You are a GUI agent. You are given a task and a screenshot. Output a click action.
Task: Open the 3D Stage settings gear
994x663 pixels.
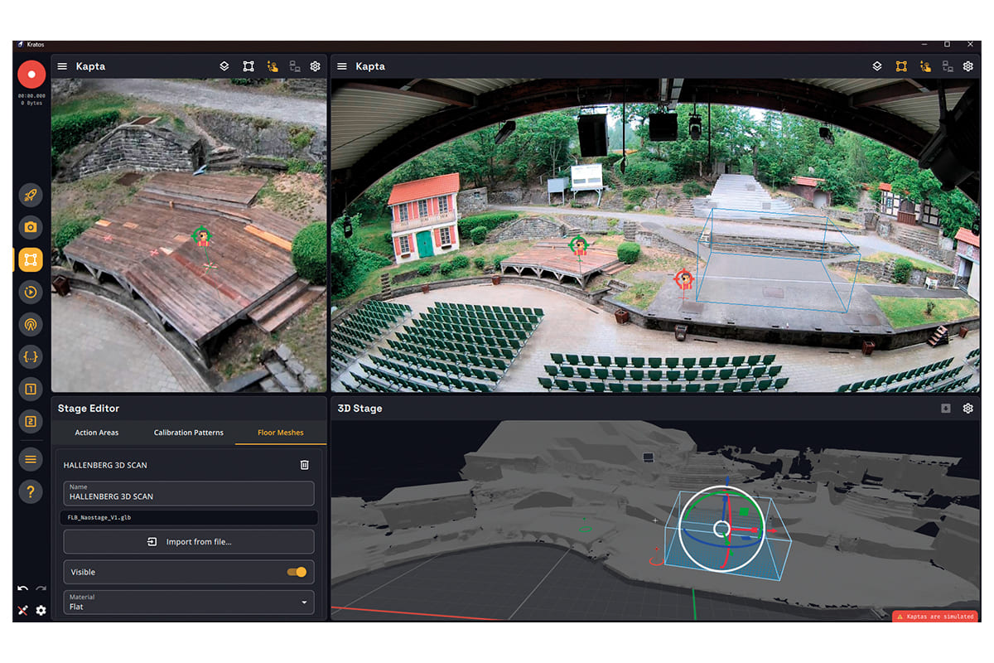point(967,409)
